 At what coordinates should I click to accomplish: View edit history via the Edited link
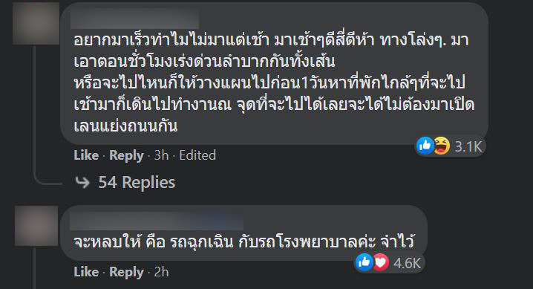197,155
